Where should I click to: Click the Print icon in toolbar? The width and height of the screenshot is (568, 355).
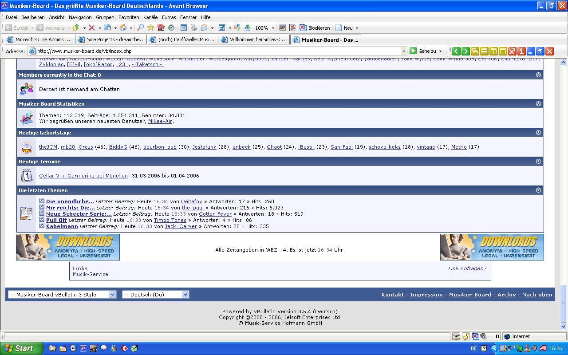click(x=193, y=28)
